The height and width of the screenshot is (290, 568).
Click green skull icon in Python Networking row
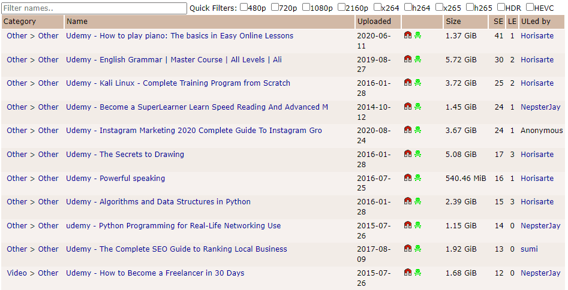417,225
